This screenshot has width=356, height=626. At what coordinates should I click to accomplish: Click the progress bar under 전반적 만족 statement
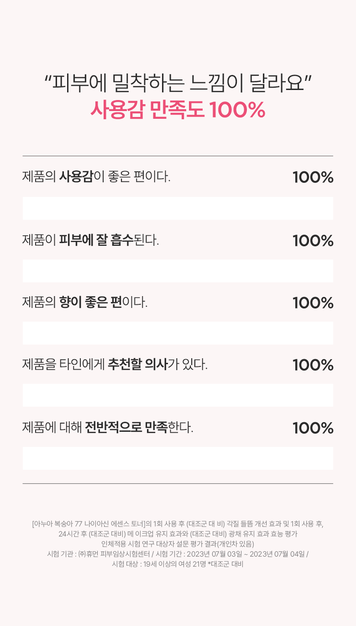click(178, 458)
